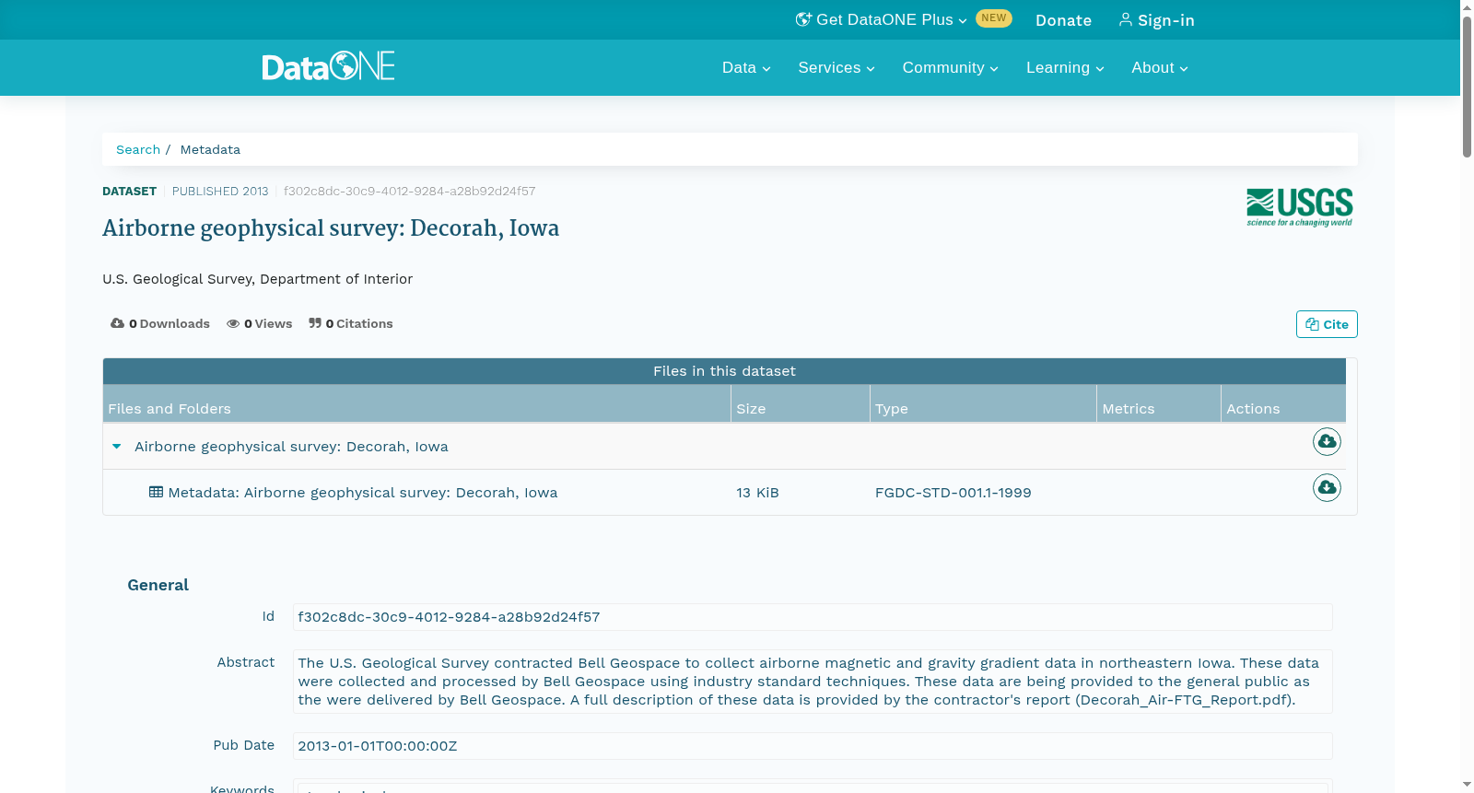This screenshot has height=793, width=1474.
Task: Open the Data dropdown menu
Action: [x=746, y=68]
